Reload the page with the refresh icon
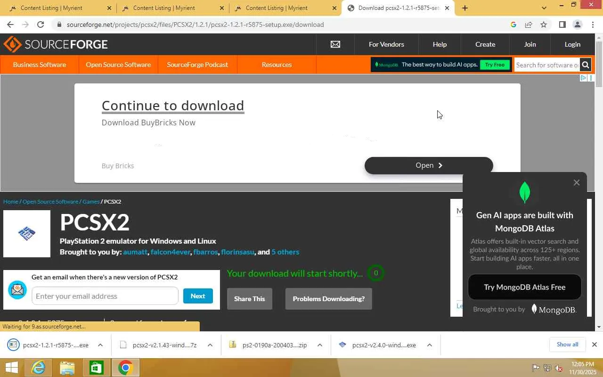This screenshot has height=377, width=603. coord(41,25)
